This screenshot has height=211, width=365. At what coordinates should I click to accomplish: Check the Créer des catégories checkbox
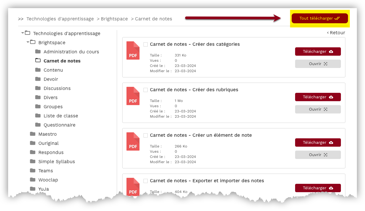(x=146, y=44)
